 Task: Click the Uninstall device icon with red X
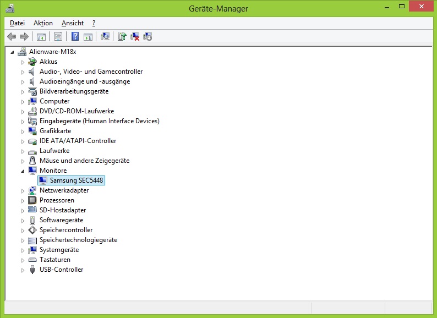click(135, 36)
